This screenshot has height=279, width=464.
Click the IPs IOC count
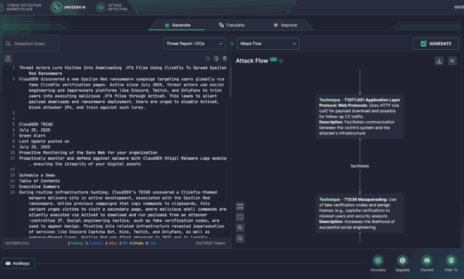pyautogui.click(x=123, y=243)
